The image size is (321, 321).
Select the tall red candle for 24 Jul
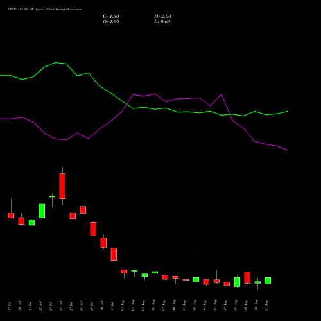point(62,186)
